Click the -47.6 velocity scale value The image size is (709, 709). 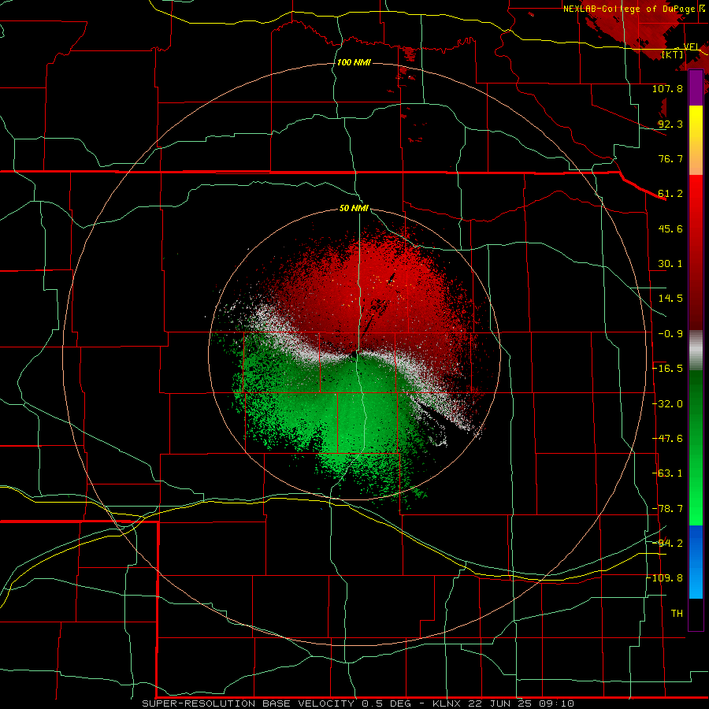pyautogui.click(x=667, y=439)
